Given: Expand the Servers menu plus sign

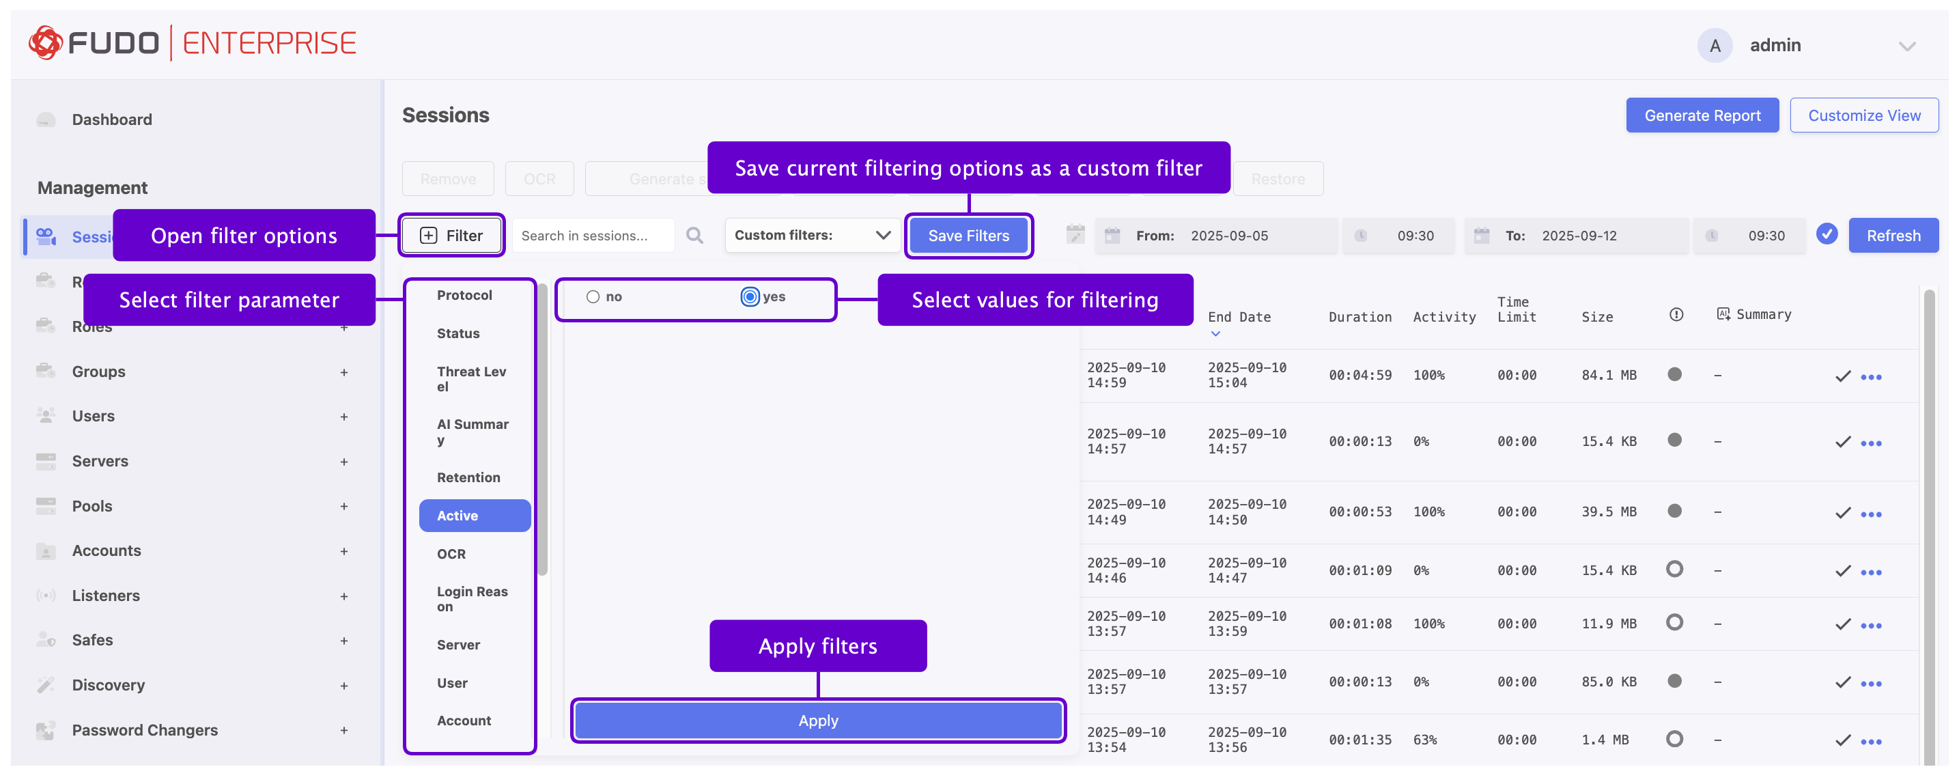Looking at the screenshot, I should click(x=343, y=462).
